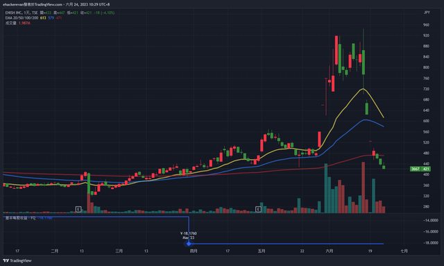The image size is (444, 266).
Task: Select the EMA 20/50/100/200 indicator legend
Action: [22, 18]
